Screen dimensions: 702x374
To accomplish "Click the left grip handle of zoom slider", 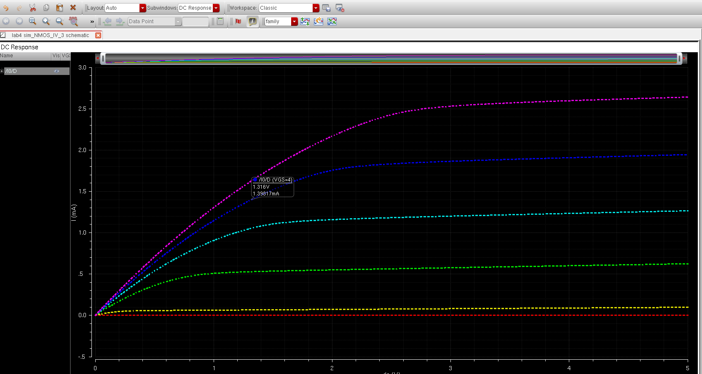I will [103, 58].
